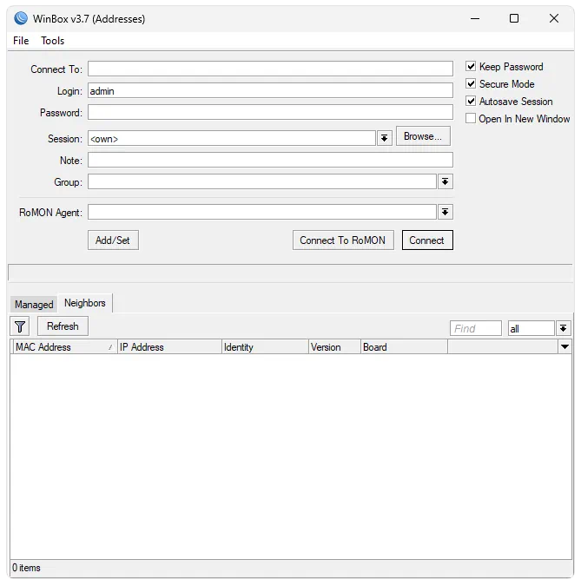Screen dimensions: 581x586
Task: Sort by MAC Address column header
Action: 64,346
